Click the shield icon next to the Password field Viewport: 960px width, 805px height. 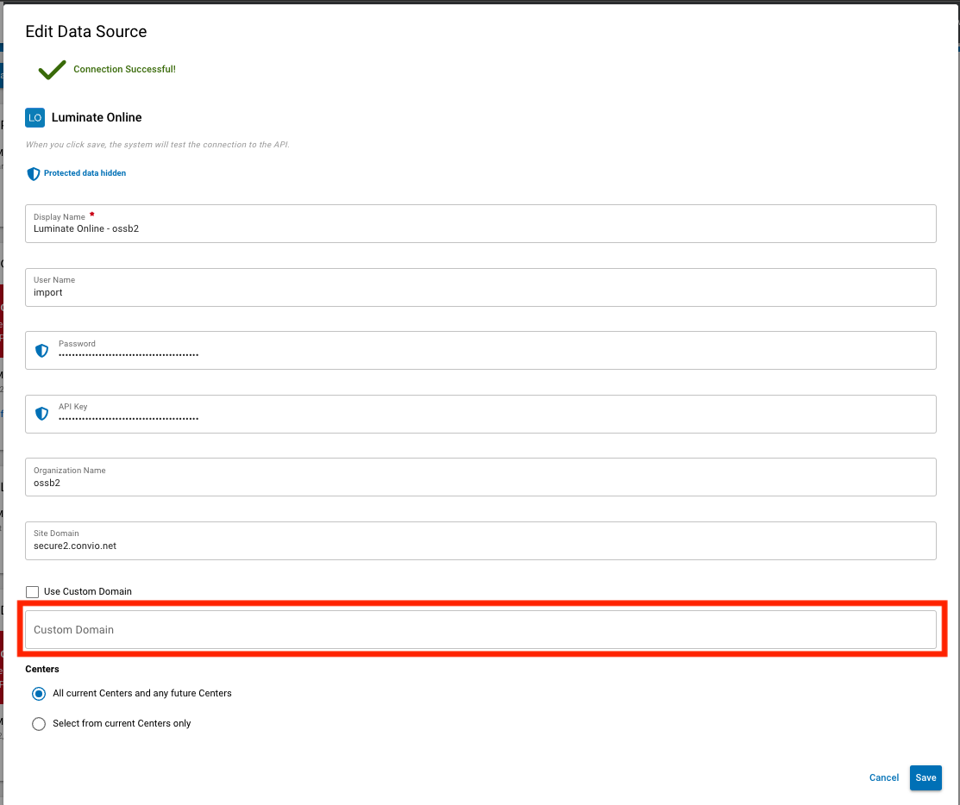pyautogui.click(x=41, y=350)
